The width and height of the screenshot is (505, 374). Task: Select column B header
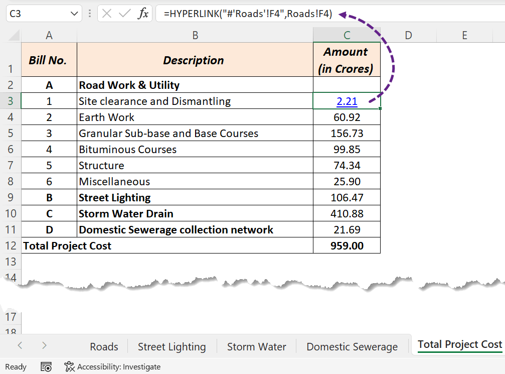pyautogui.click(x=195, y=35)
